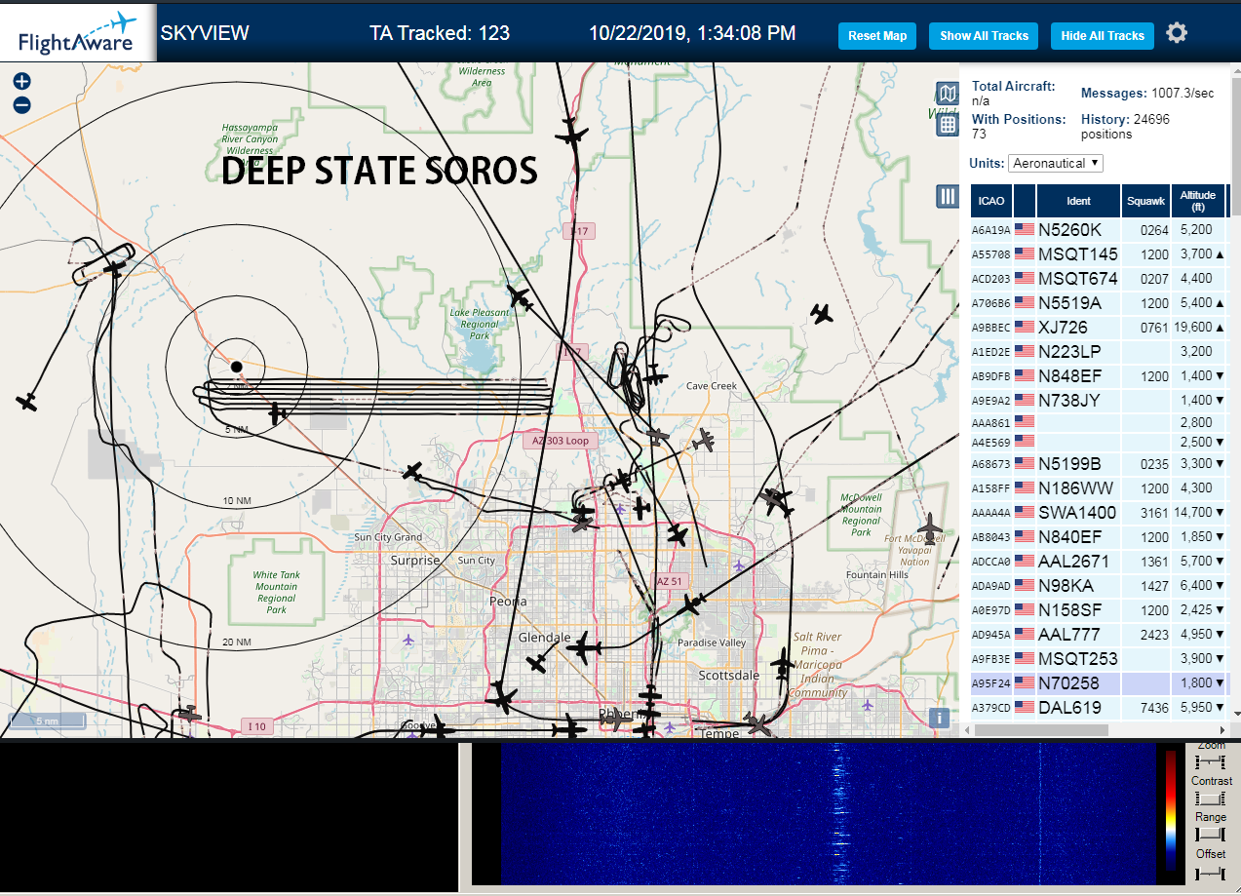This screenshot has width=1241, height=896.
Task: Select the AAL2671 row
Action: tap(1099, 561)
